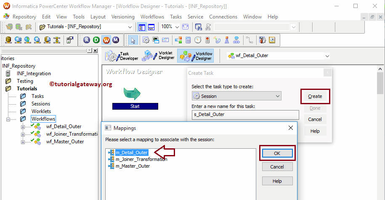The width and height of the screenshot is (385, 200).
Task: Select the Sessions folder node
Action: click(x=41, y=104)
